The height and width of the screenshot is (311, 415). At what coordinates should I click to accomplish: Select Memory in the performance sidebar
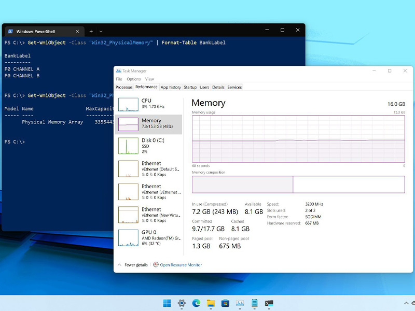coord(149,124)
